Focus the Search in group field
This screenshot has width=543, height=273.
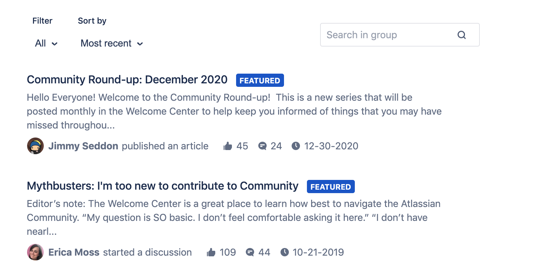coord(400,35)
